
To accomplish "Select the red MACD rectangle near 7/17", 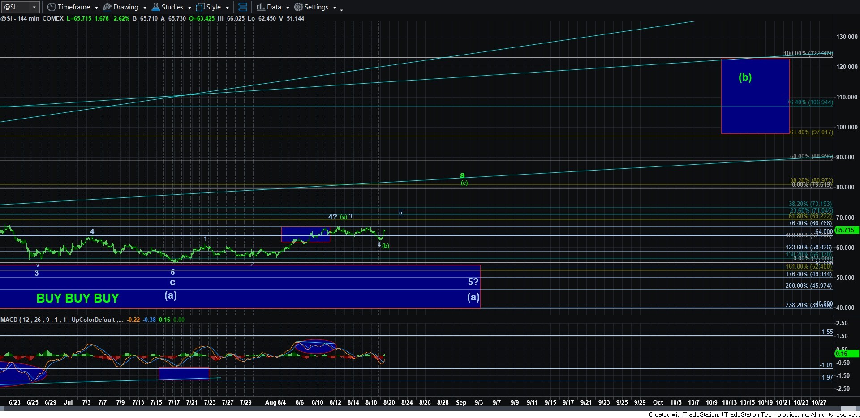I will coord(184,374).
